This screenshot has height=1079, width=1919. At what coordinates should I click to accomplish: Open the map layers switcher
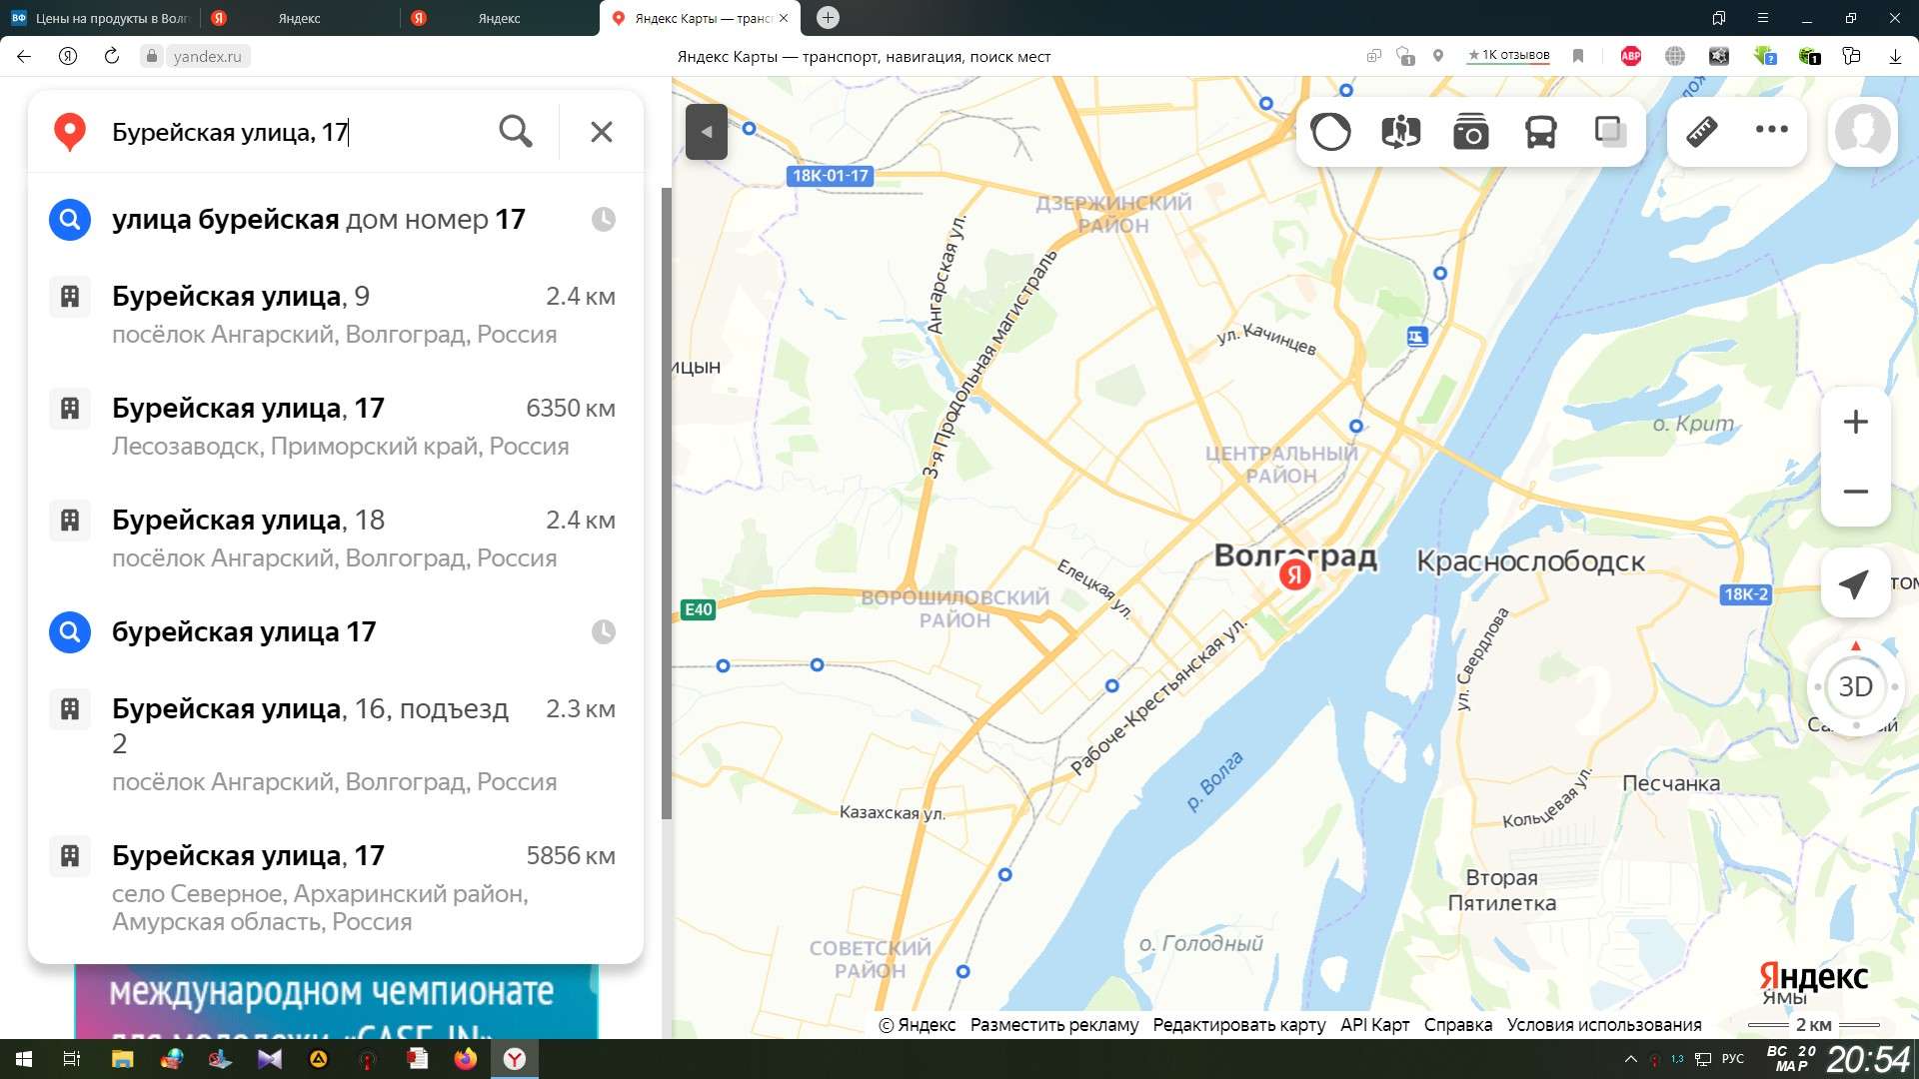coord(1609,131)
